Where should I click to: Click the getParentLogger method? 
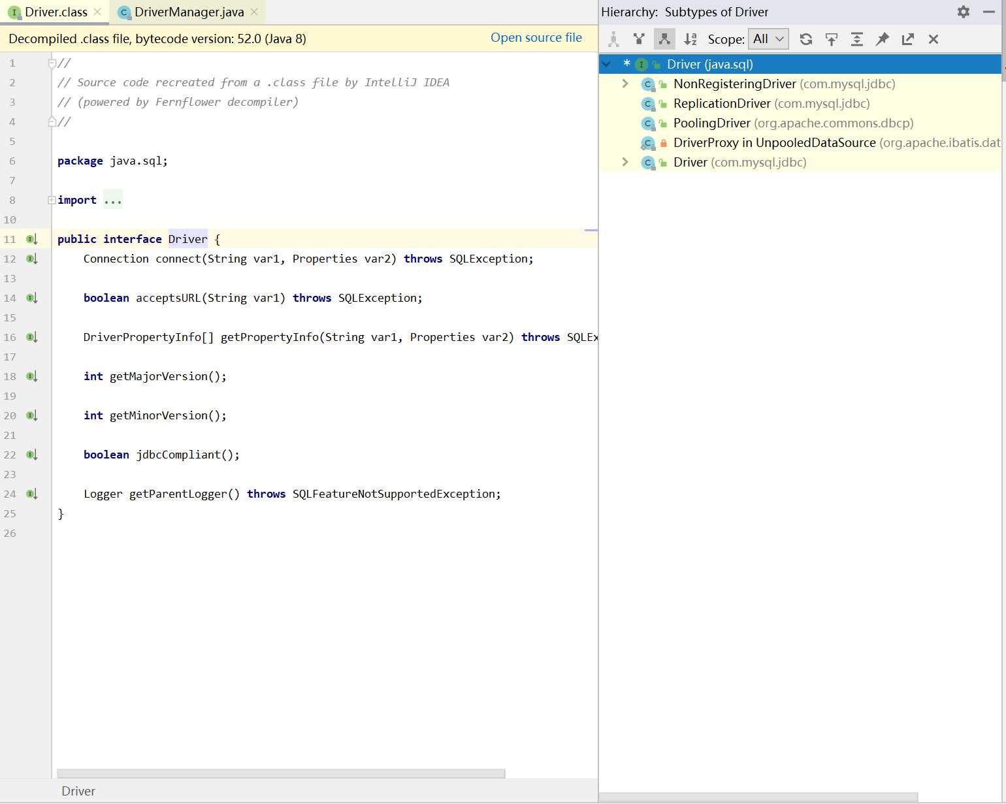tap(178, 494)
